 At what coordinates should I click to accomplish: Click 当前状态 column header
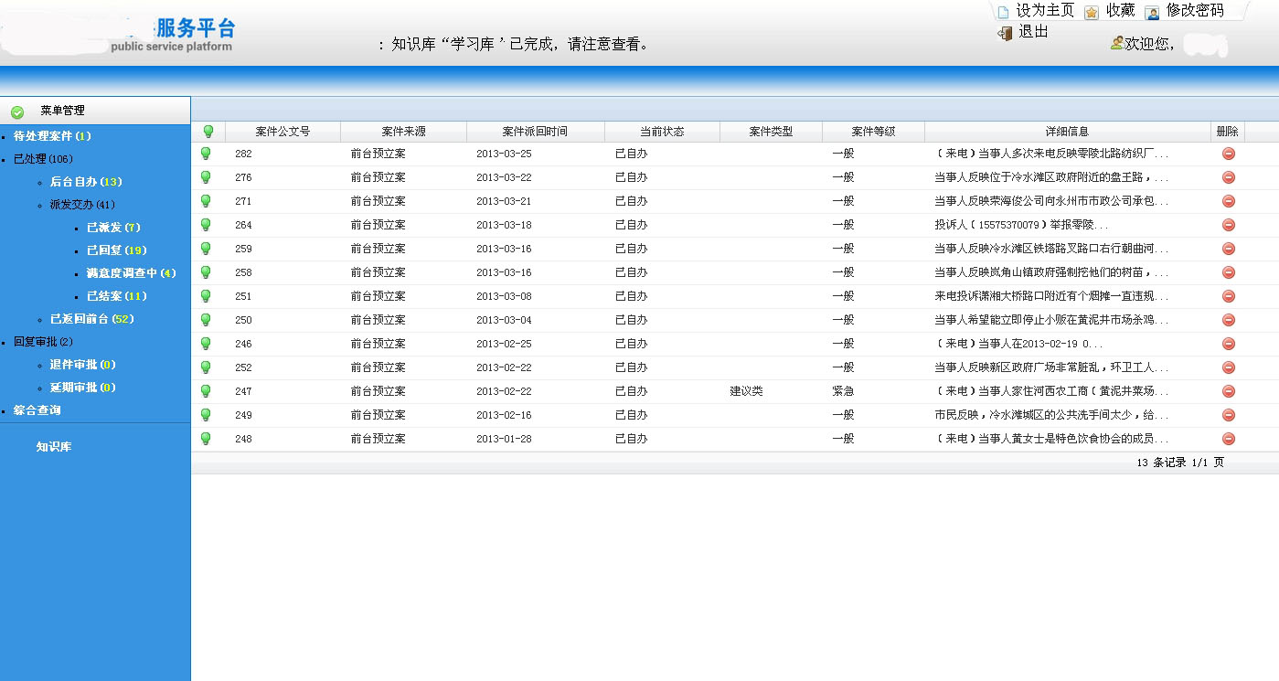click(x=662, y=132)
